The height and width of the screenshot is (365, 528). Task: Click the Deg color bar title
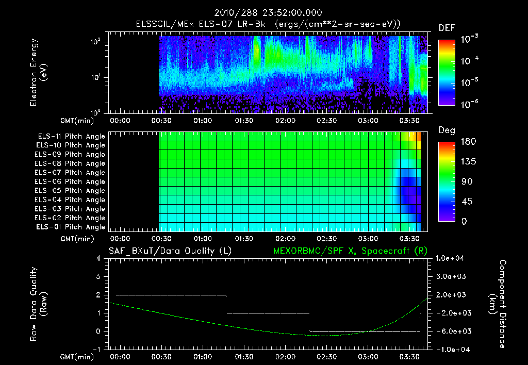coord(447,130)
